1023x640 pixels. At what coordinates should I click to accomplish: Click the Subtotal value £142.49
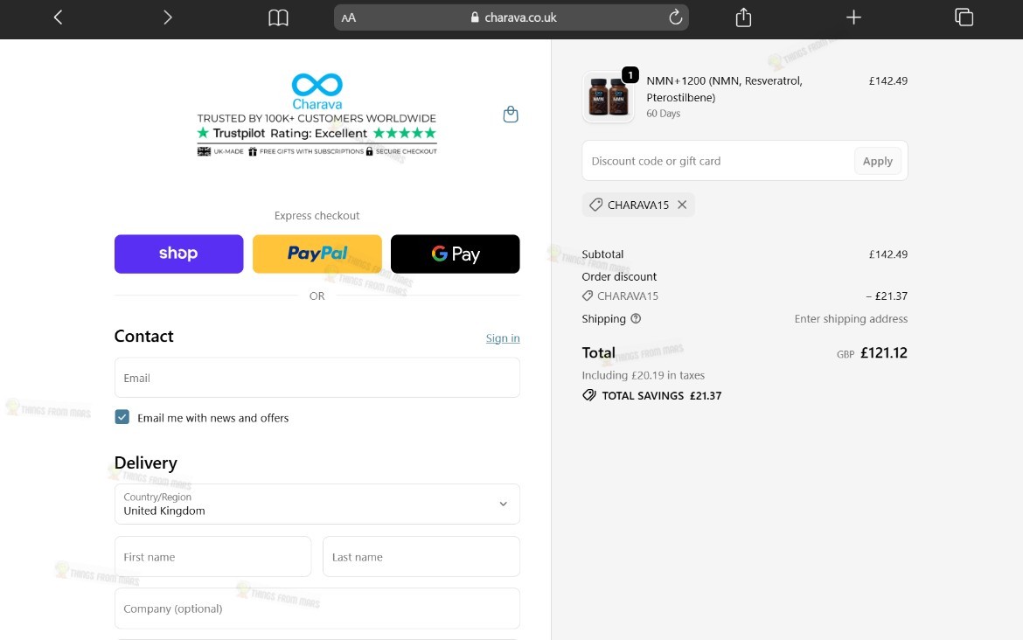coord(888,254)
